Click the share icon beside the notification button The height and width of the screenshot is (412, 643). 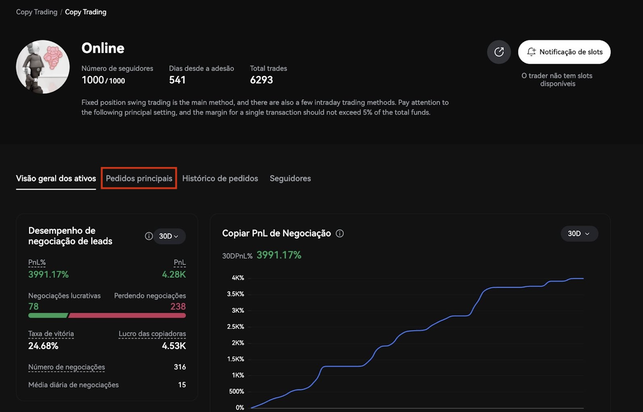click(499, 52)
